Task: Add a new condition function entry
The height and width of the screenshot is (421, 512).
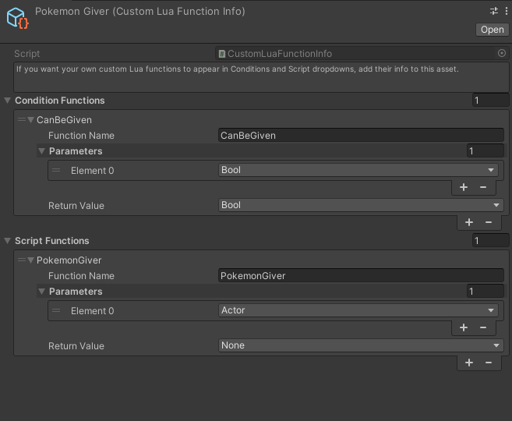Action: click(x=469, y=222)
